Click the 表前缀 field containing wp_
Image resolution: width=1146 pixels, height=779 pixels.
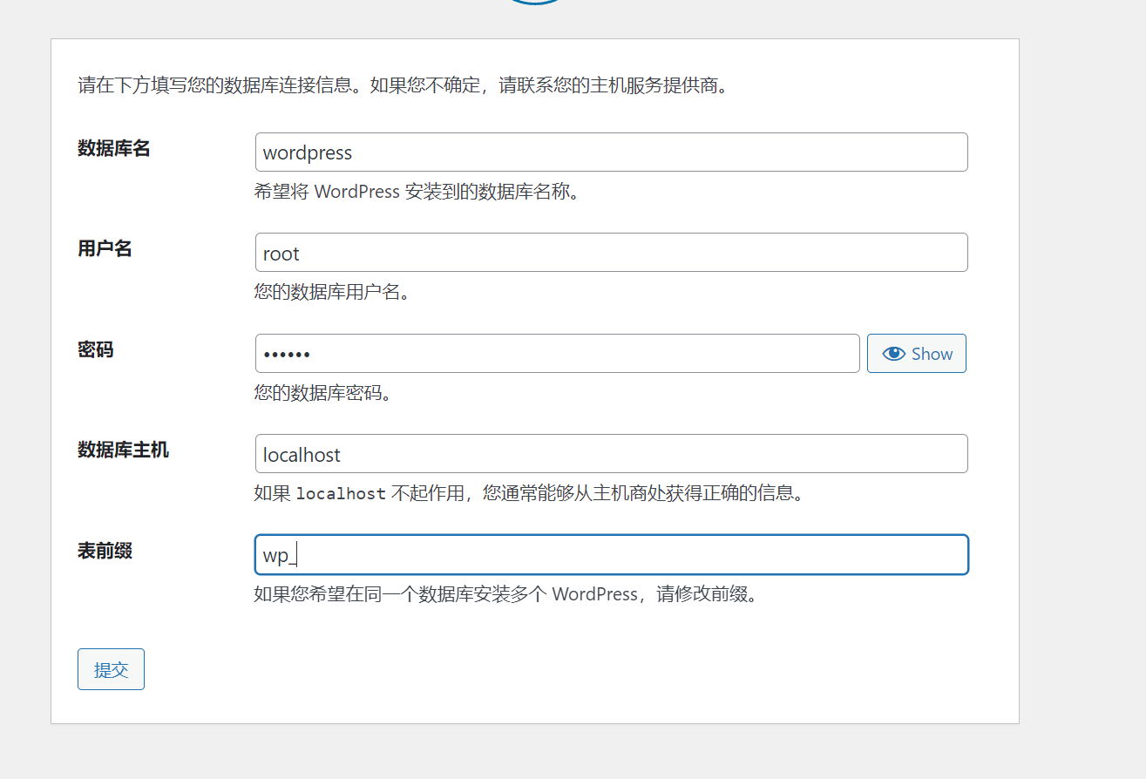(x=611, y=555)
